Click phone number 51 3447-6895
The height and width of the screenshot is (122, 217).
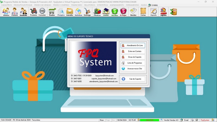pyautogui.click(x=76, y=82)
